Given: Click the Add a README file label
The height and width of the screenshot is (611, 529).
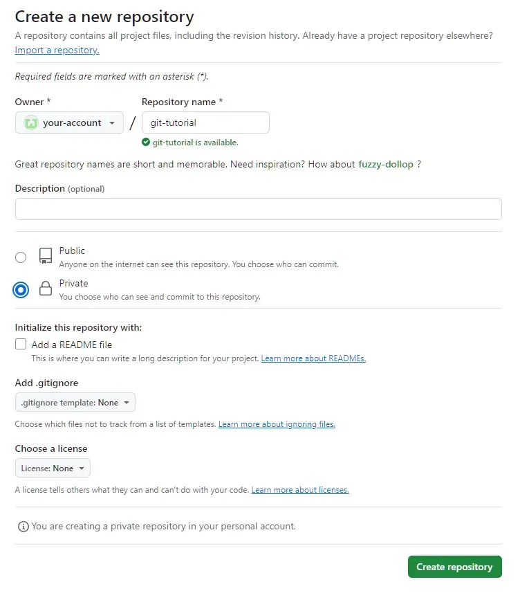Looking at the screenshot, I should (x=72, y=345).
